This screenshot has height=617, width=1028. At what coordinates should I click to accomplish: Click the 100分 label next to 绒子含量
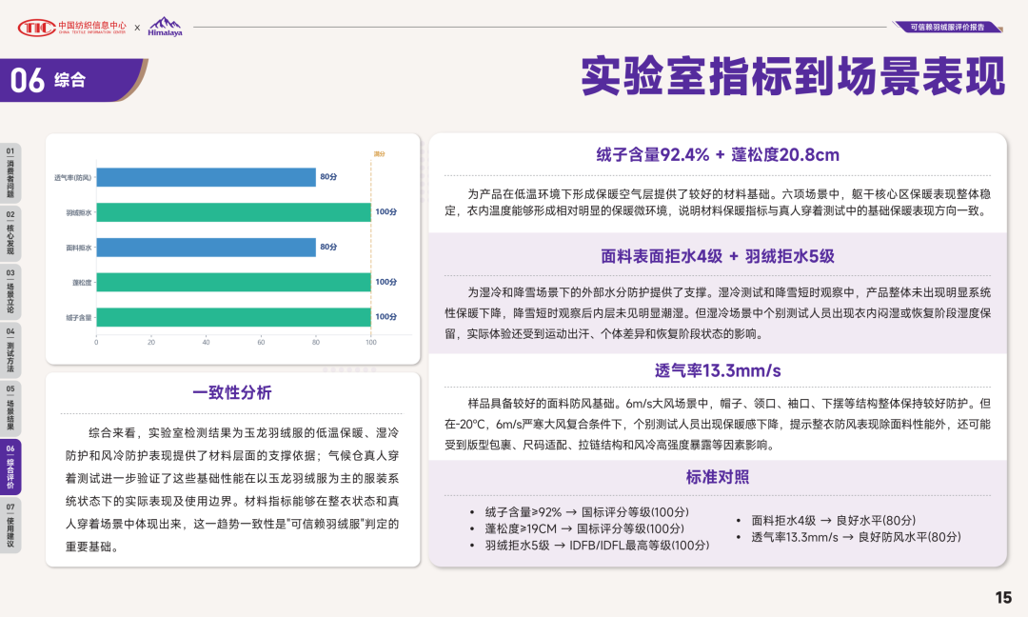[x=386, y=317]
